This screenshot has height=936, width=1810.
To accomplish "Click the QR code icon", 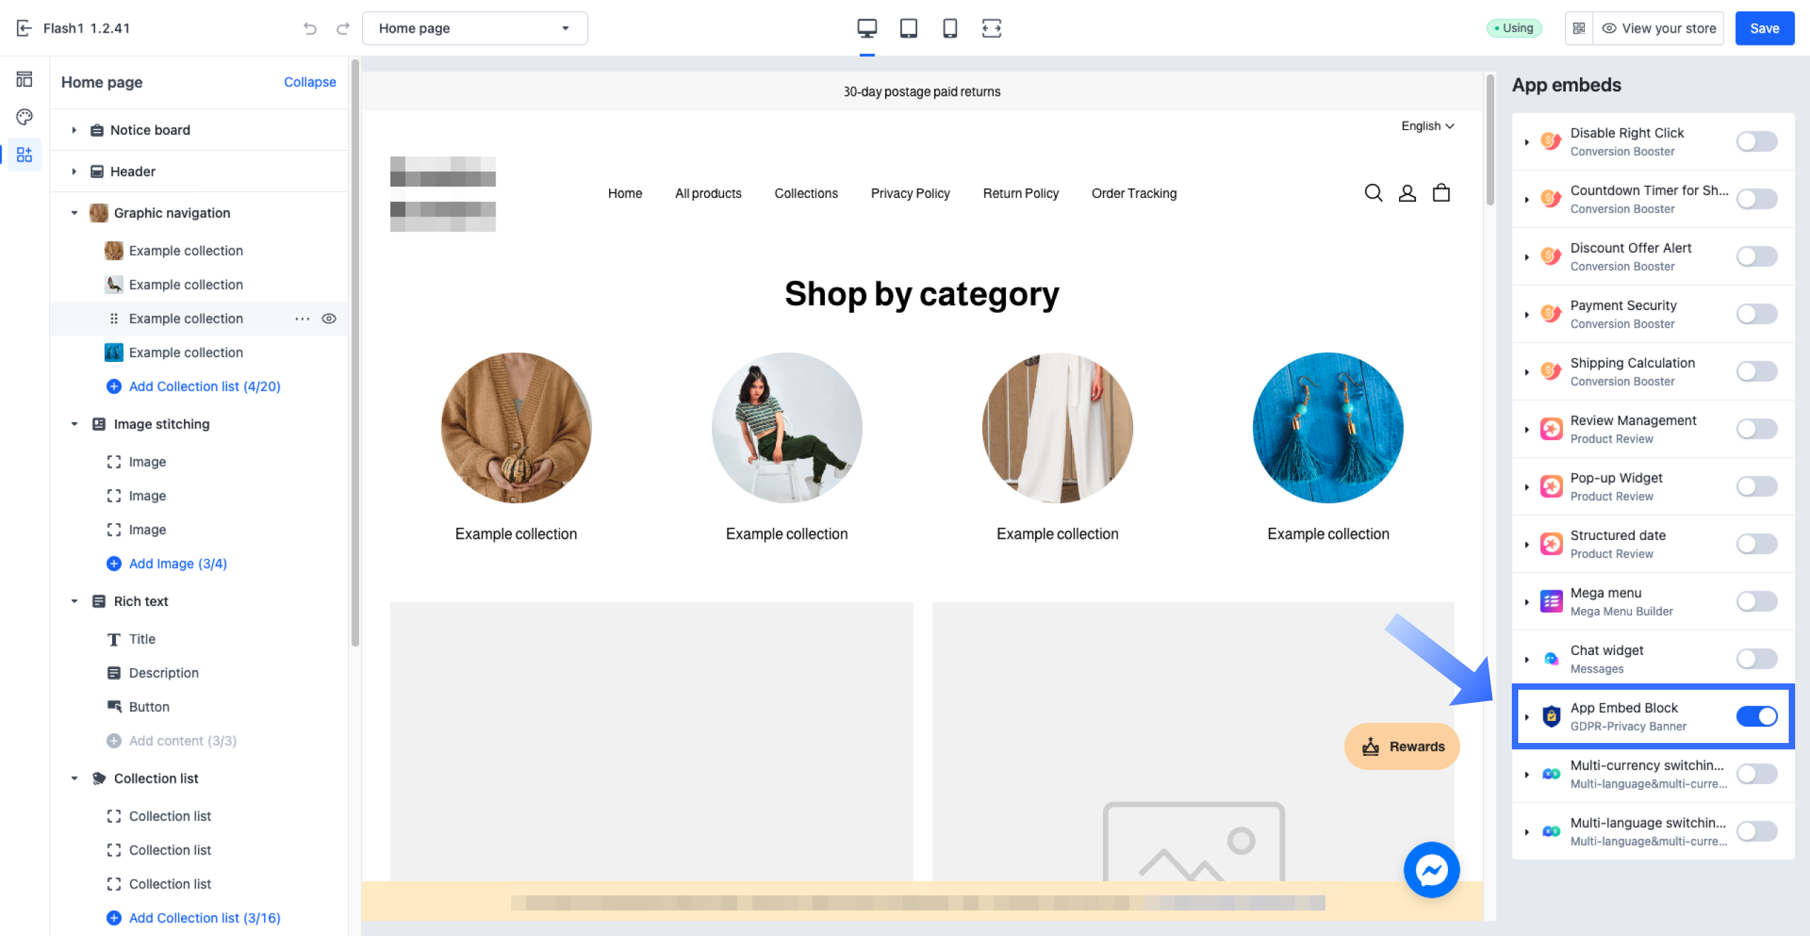I will [x=1579, y=28].
